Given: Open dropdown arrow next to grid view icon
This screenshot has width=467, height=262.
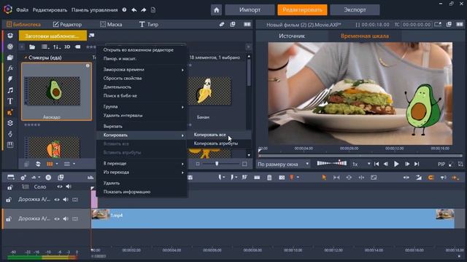Looking at the screenshot, I should click(57, 164).
